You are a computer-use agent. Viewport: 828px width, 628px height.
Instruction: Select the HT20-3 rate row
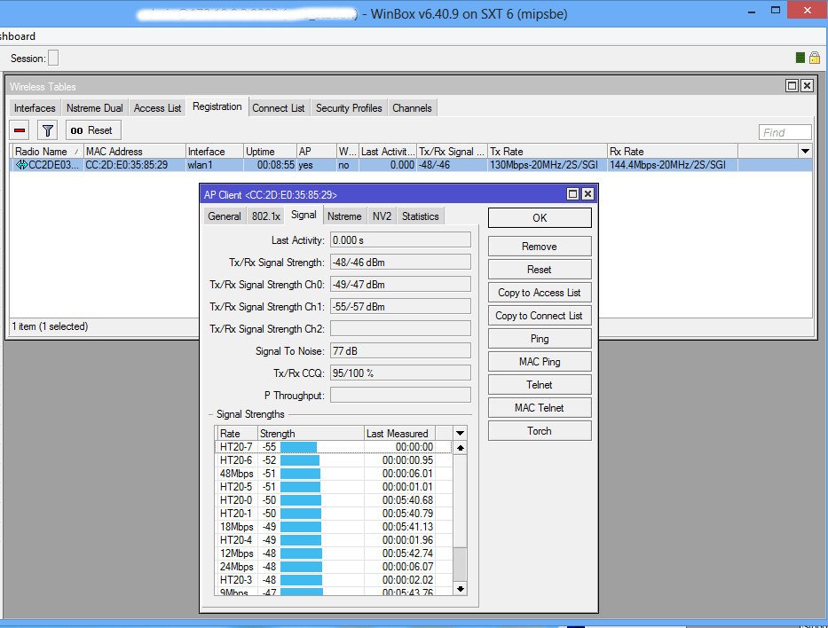(x=334, y=579)
